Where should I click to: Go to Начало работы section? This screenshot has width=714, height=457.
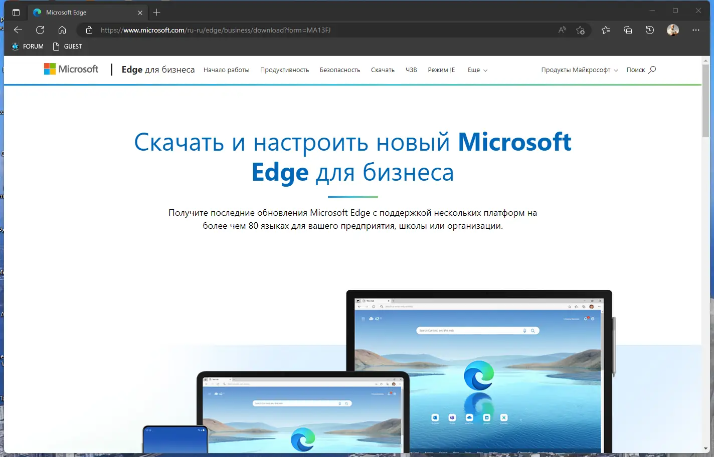(x=227, y=70)
